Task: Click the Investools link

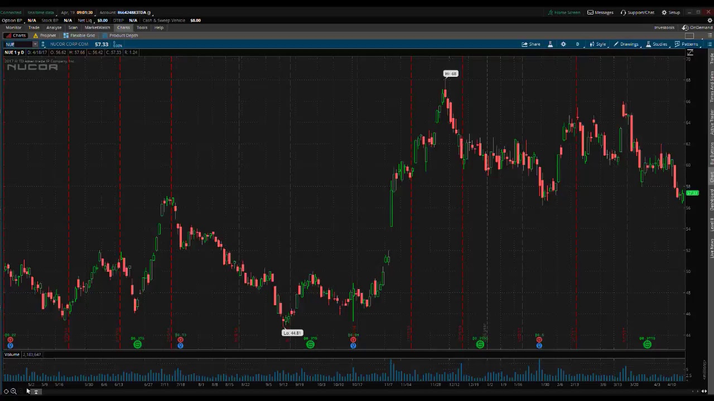Action: [664, 27]
